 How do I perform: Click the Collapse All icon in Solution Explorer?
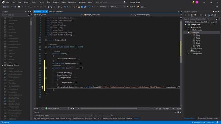click(x=212, y=15)
